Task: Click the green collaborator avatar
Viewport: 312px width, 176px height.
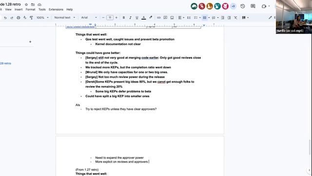Action: tap(194, 6)
